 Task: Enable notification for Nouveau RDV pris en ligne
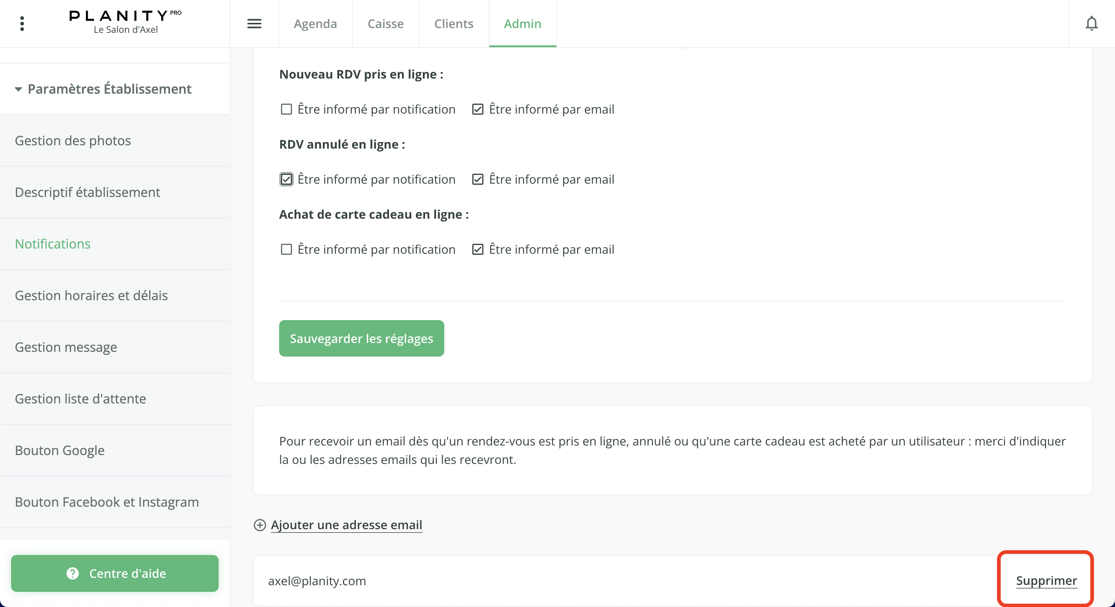point(286,109)
